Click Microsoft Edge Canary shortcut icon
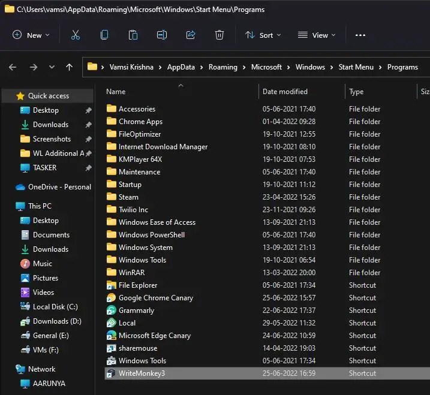Screen dimensions: 430x395 (x=112, y=336)
